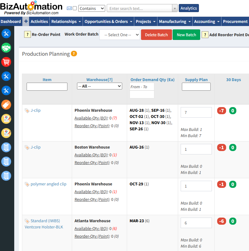The image size is (249, 251).
Task: Focus the From - To demand filter field
Action: tap(142, 87)
